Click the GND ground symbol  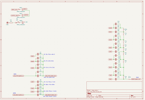(x=24, y=22)
